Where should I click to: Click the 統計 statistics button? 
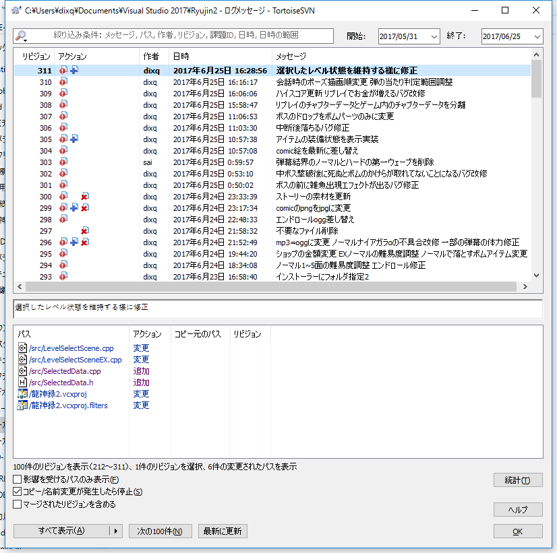tap(517, 480)
